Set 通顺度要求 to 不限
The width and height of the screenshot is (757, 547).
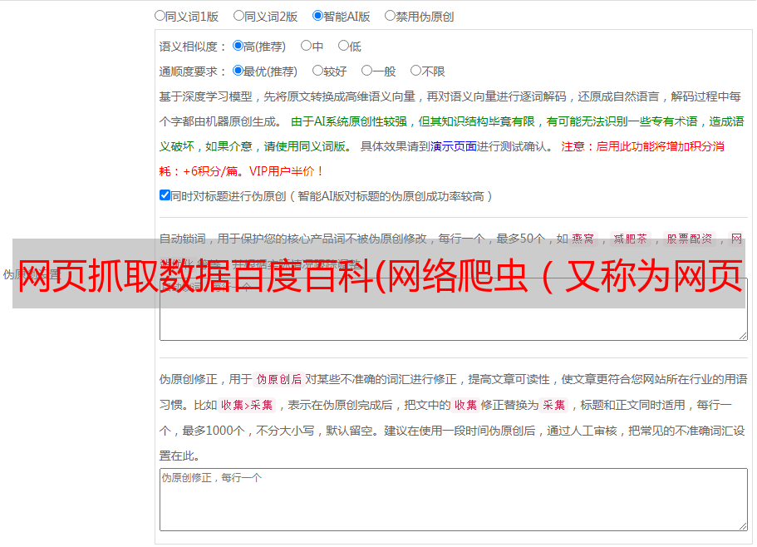(x=415, y=71)
